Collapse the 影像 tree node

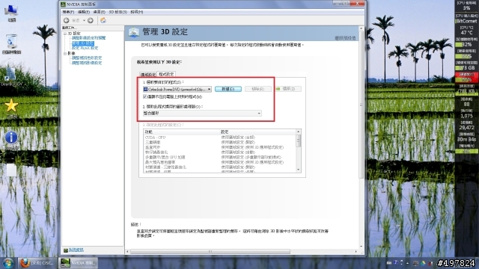point(65,53)
